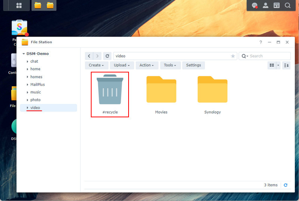
Task: Click the #recycle folder name label
Action: [x=110, y=112]
